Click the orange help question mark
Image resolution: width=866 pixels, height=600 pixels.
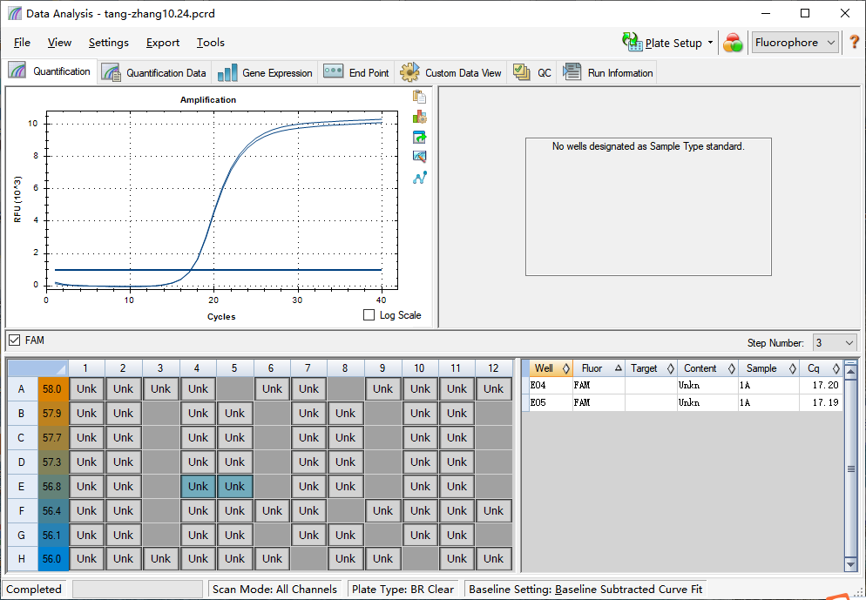[854, 42]
